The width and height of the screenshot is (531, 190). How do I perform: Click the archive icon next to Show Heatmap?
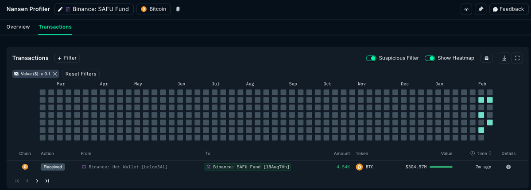coord(487,58)
